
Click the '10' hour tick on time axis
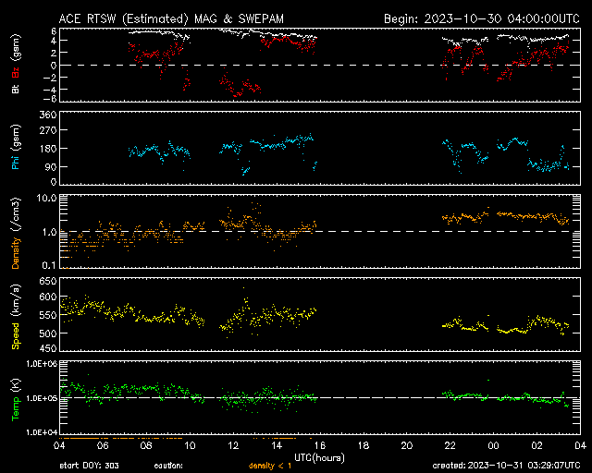pos(190,445)
